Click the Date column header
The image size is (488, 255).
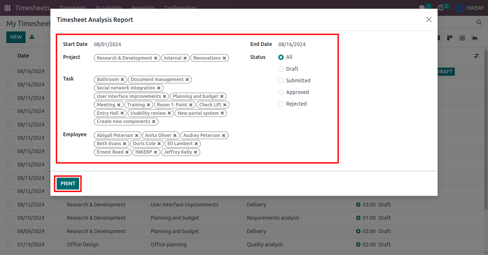23,56
